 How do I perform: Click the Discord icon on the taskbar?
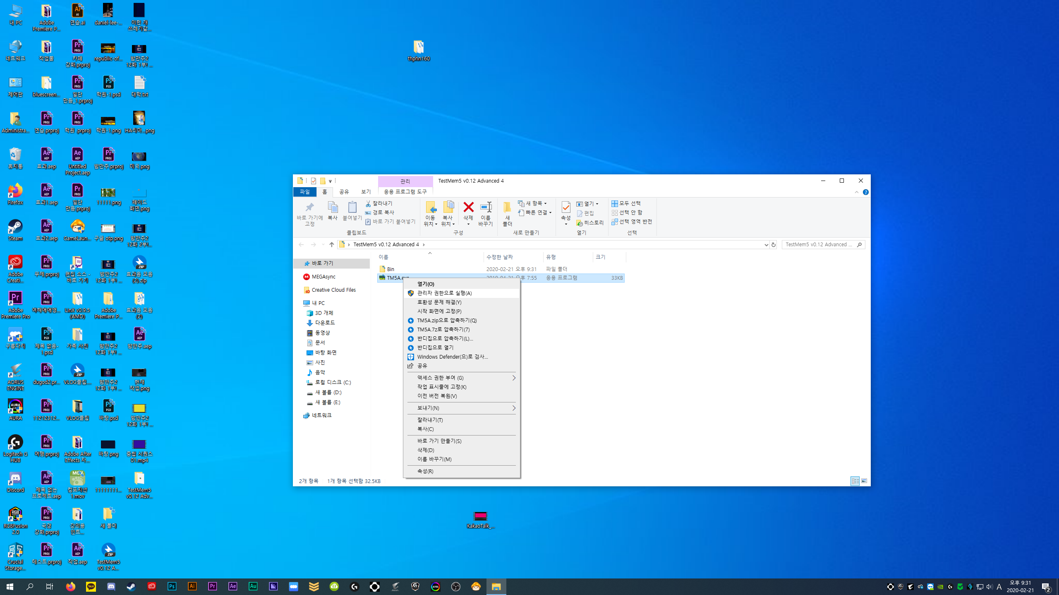[x=111, y=586]
